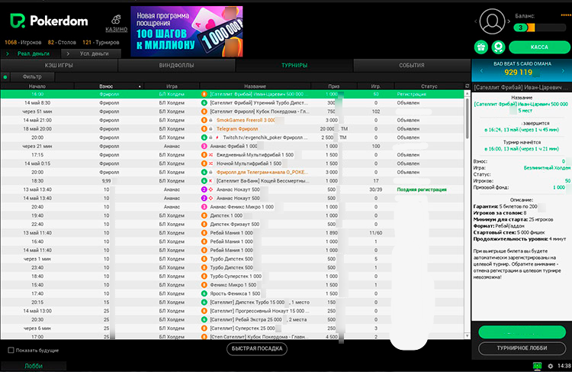This screenshot has height=372, width=572.
Task: Select ТУРНИРЫ tab
Action: (x=294, y=66)
